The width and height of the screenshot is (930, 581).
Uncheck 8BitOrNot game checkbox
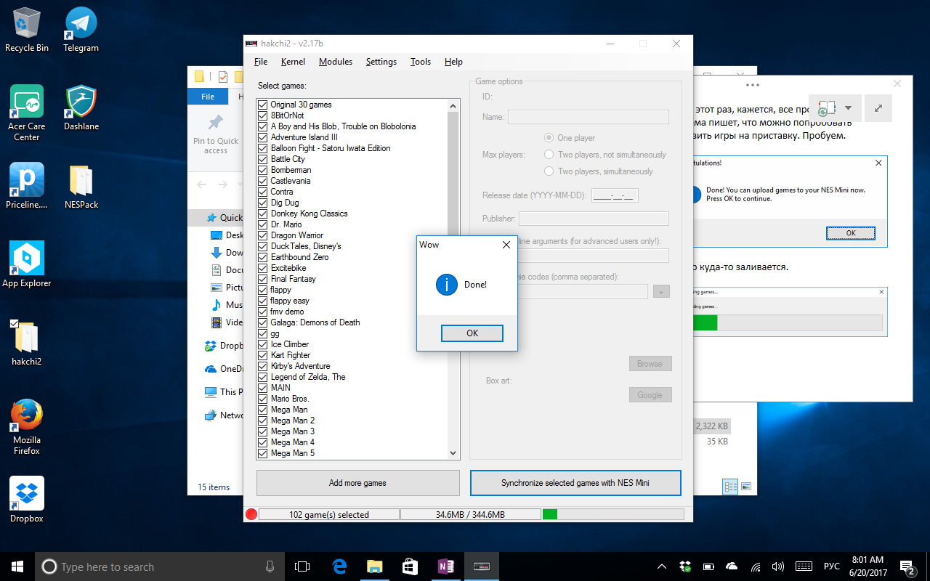tap(263, 115)
